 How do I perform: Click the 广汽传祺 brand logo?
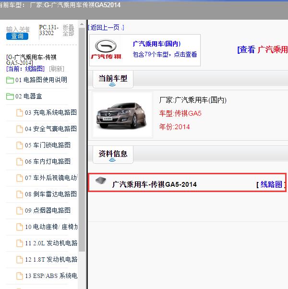click(106, 49)
